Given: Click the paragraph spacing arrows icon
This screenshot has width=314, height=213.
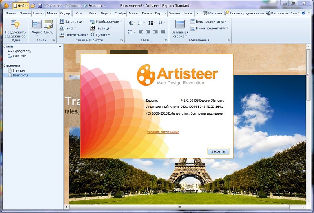Looking at the screenshot, I should coord(161,23).
